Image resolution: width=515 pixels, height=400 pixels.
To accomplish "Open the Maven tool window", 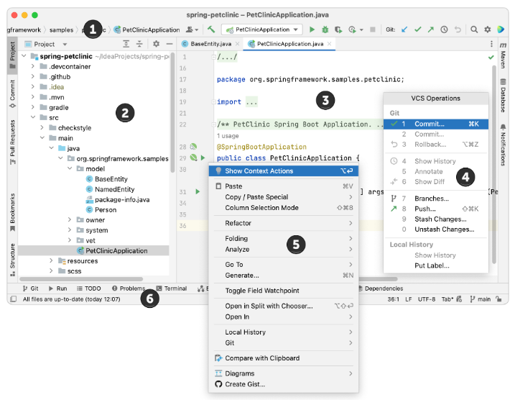I will (x=503, y=55).
